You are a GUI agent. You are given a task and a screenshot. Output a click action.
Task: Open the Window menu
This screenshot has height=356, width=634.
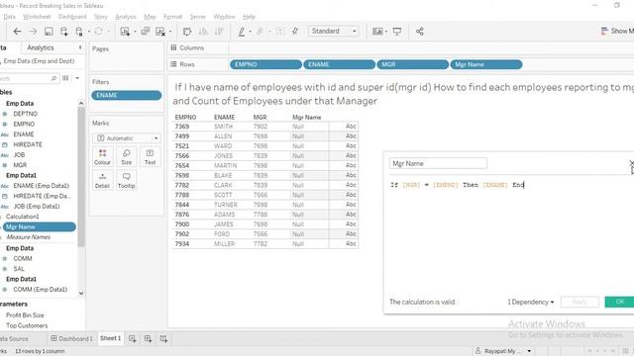coord(224,17)
